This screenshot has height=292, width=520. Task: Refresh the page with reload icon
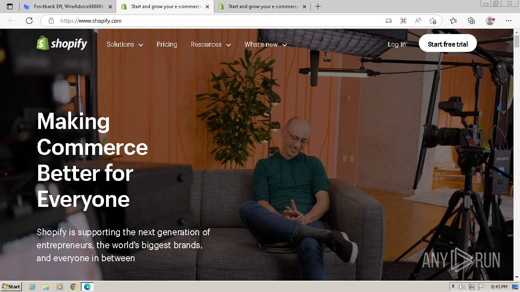(x=29, y=21)
